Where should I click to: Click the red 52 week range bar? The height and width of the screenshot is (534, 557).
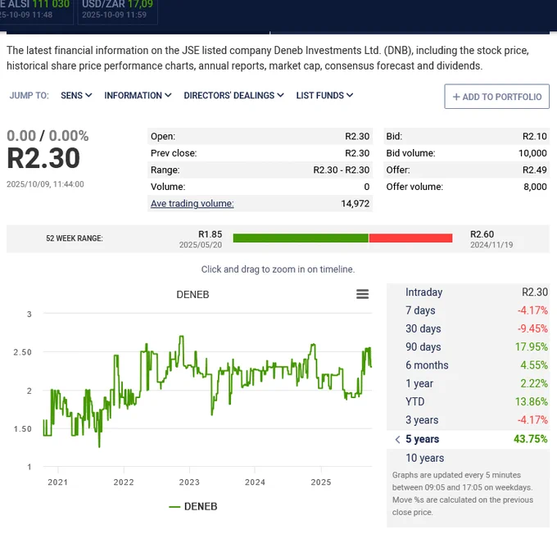[x=410, y=238]
